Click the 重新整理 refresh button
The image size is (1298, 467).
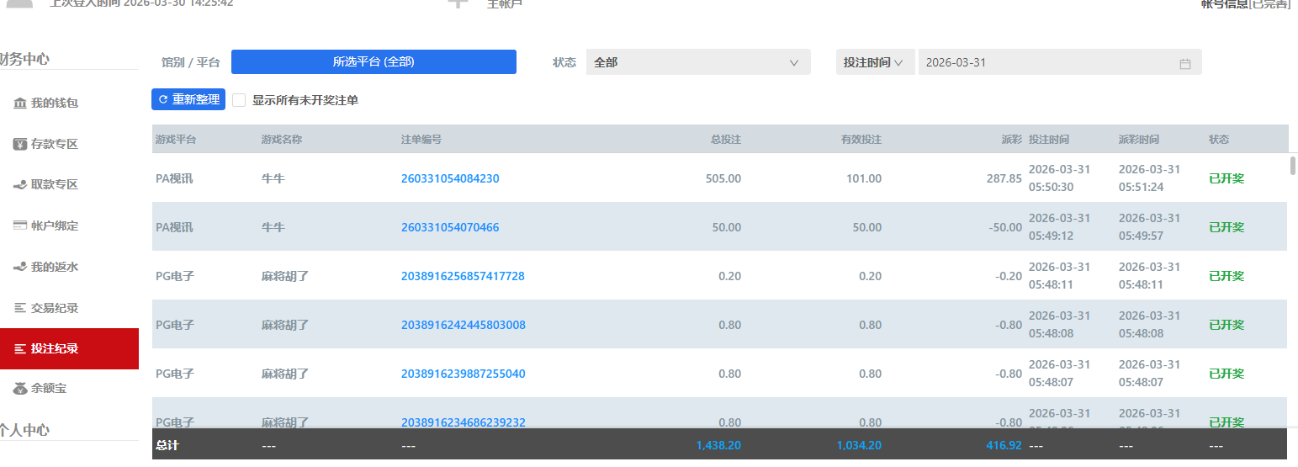point(188,99)
